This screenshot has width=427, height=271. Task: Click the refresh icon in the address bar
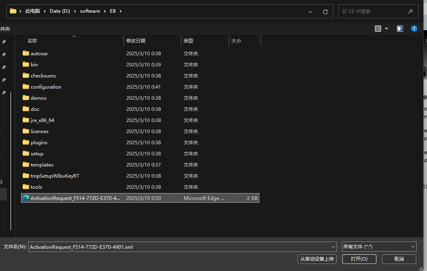325,11
